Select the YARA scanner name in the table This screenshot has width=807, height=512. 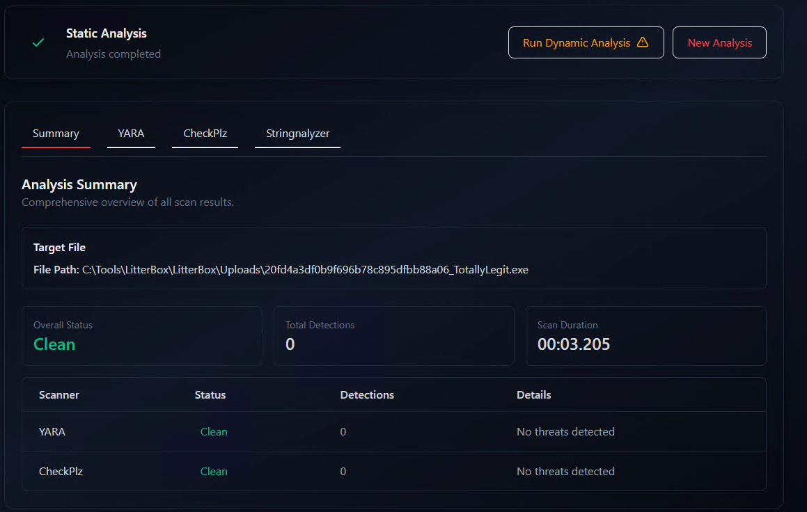point(52,432)
